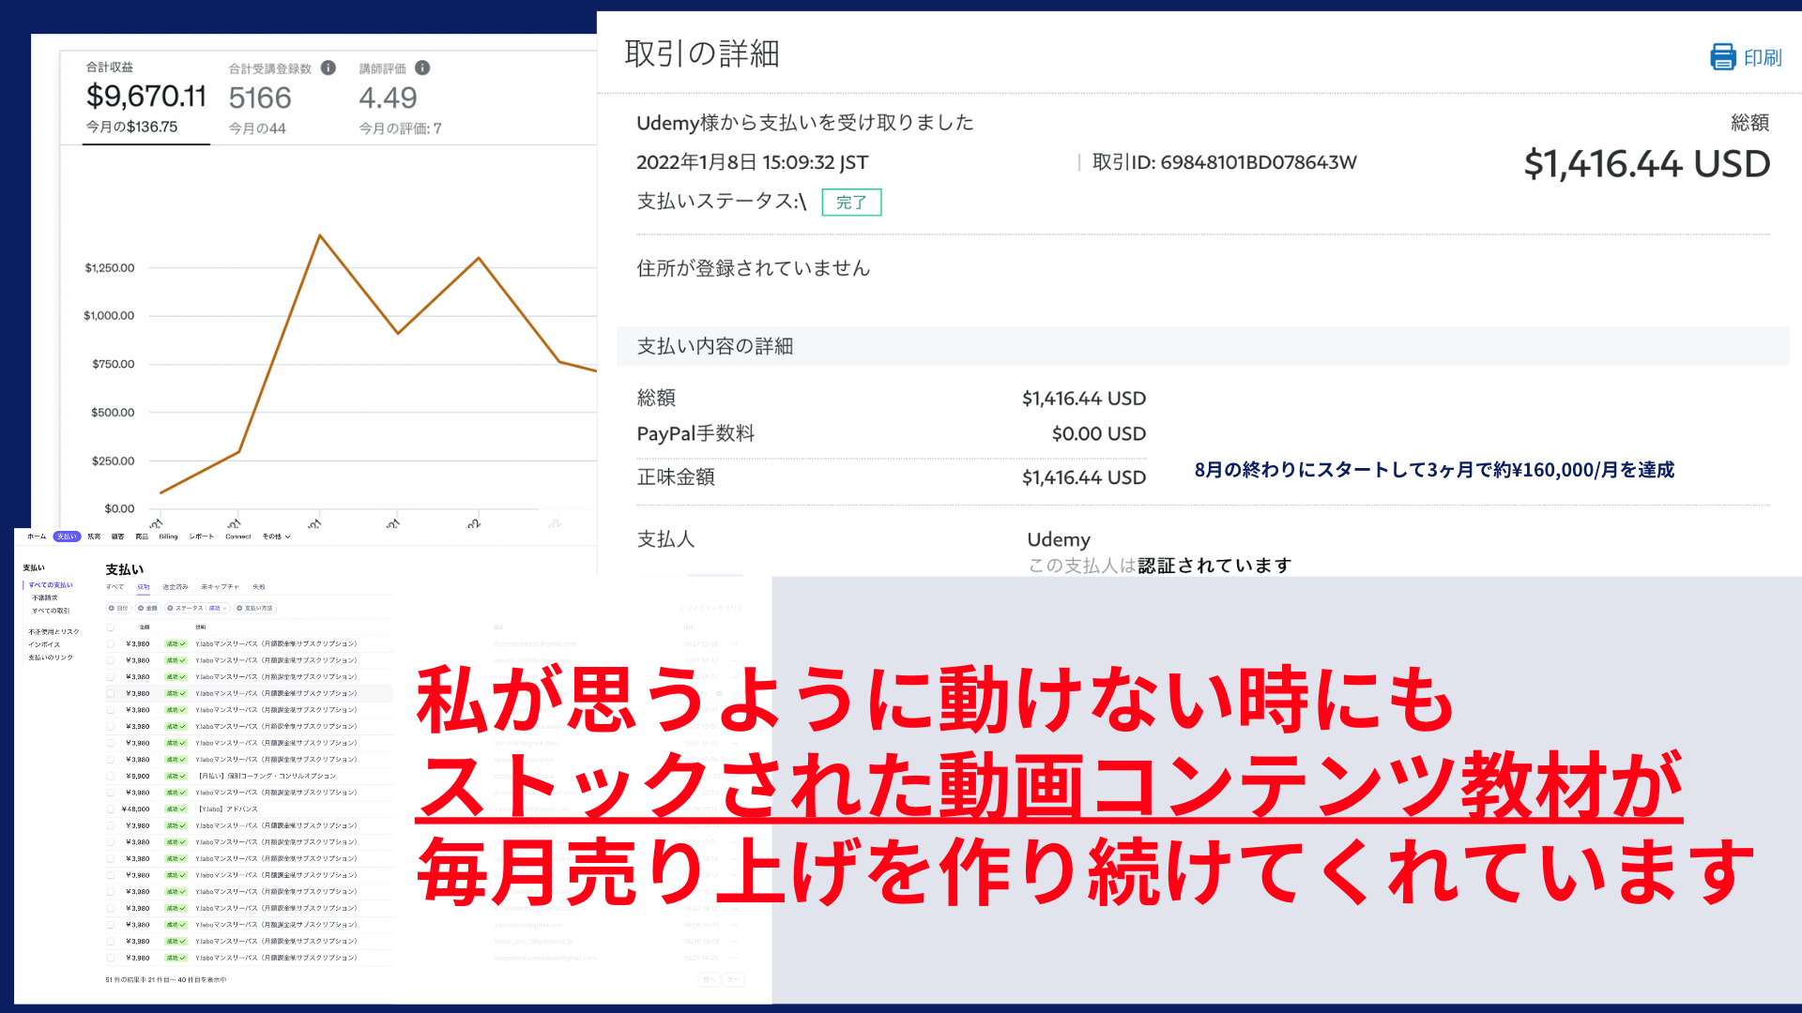This screenshot has width=1802, height=1013.
Task: Select the 合計収益 revenue tab
Action: click(x=145, y=98)
